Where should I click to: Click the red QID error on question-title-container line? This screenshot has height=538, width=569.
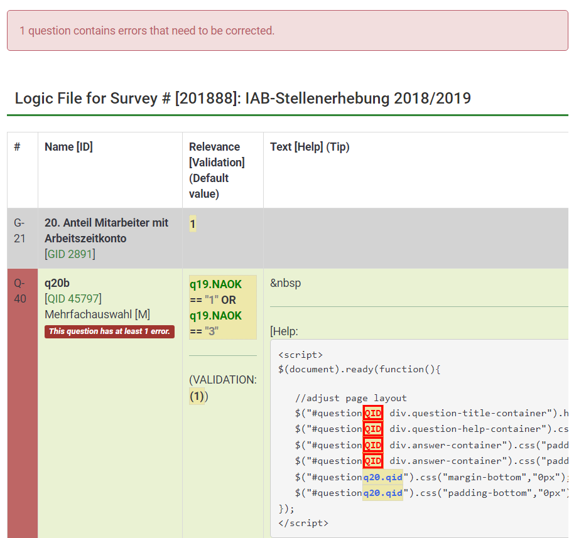point(373,413)
